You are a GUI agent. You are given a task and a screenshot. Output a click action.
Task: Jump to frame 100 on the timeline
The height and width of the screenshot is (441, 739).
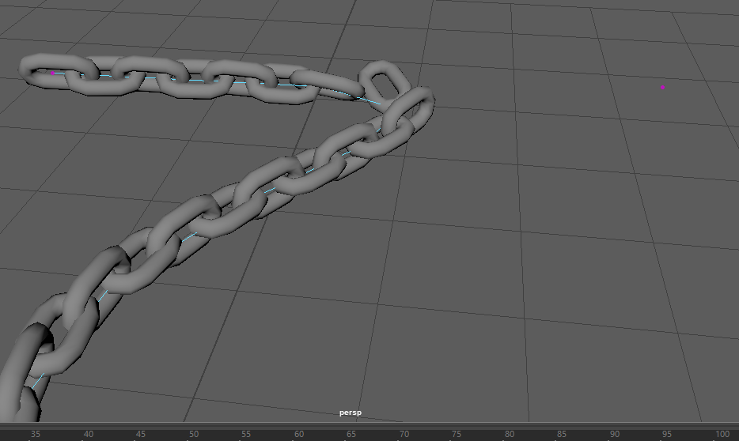pos(722,434)
